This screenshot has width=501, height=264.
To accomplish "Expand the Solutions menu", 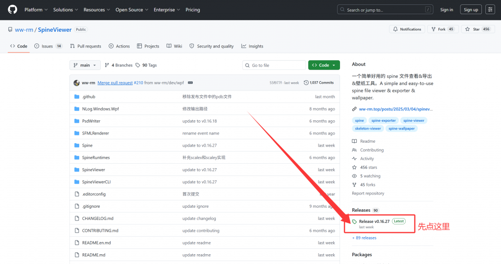I will [x=66, y=10].
